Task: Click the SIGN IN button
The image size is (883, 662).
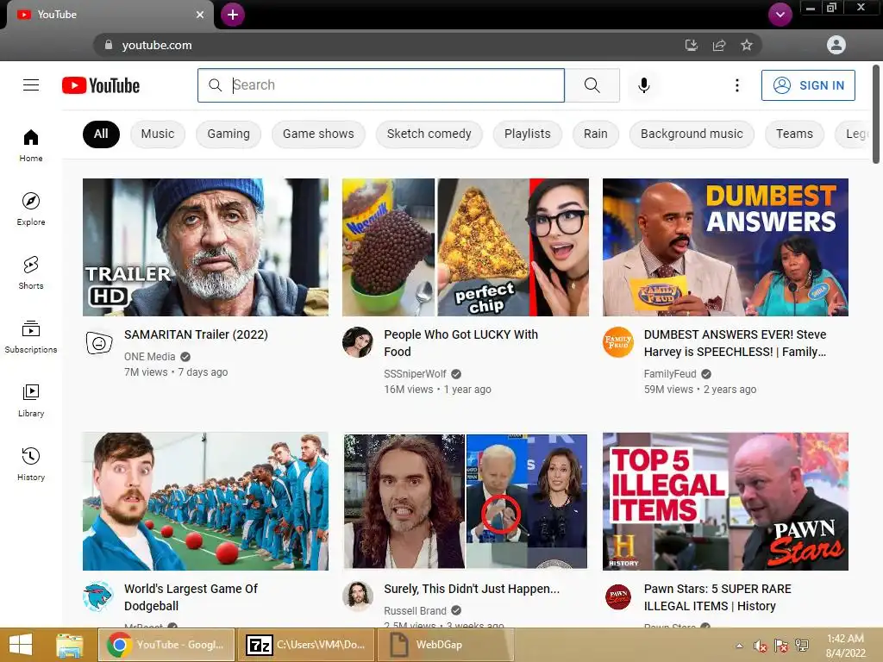Action: pos(808,85)
